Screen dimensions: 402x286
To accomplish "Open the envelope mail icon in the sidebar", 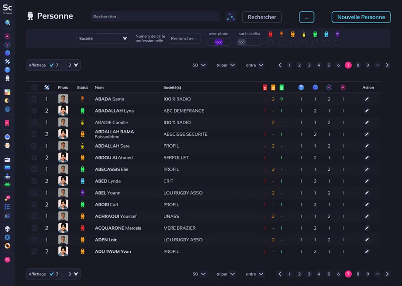I will pyautogui.click(x=8, y=167).
